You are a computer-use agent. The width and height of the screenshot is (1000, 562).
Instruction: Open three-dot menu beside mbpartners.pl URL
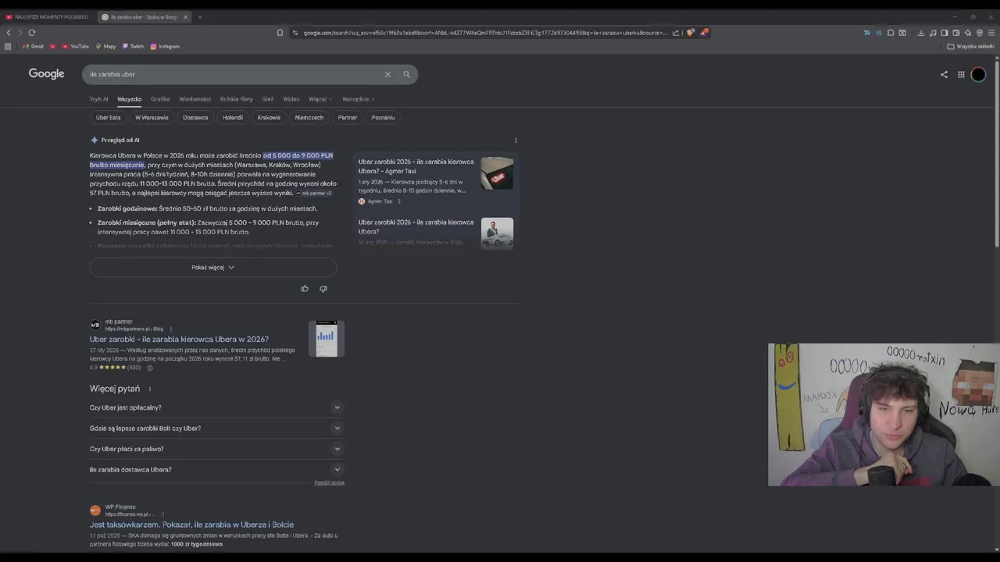[171, 329]
